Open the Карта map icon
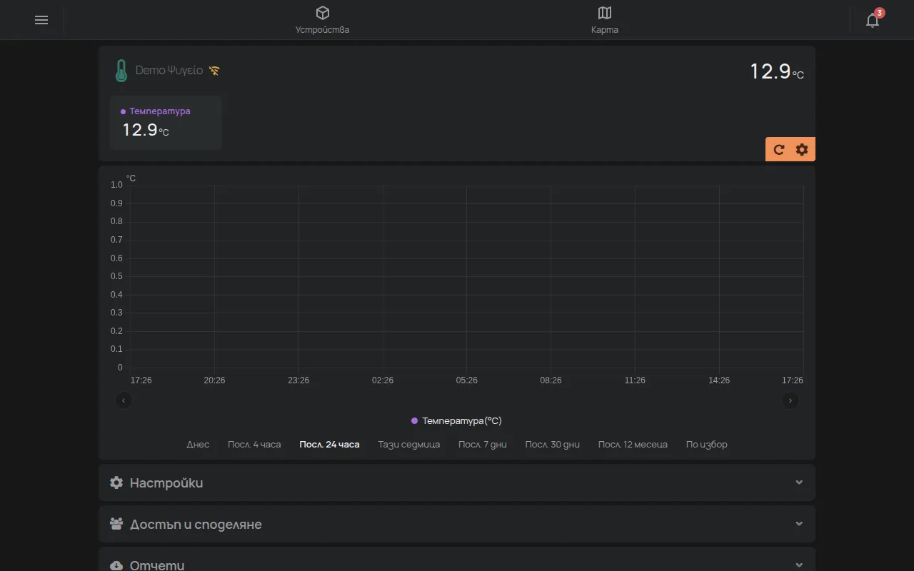 (605, 13)
